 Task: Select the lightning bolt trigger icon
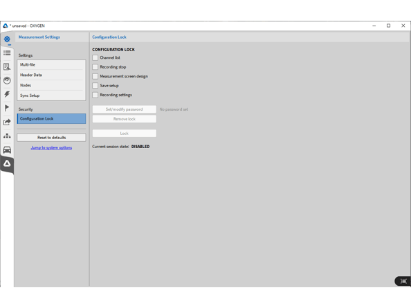pos(7,94)
